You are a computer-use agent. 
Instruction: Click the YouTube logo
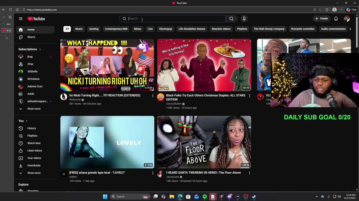pos(36,19)
